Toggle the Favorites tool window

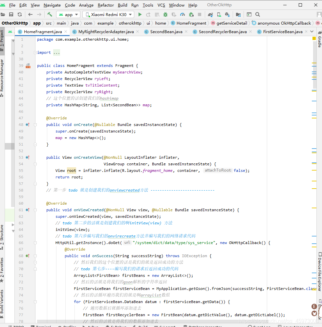[2, 270]
